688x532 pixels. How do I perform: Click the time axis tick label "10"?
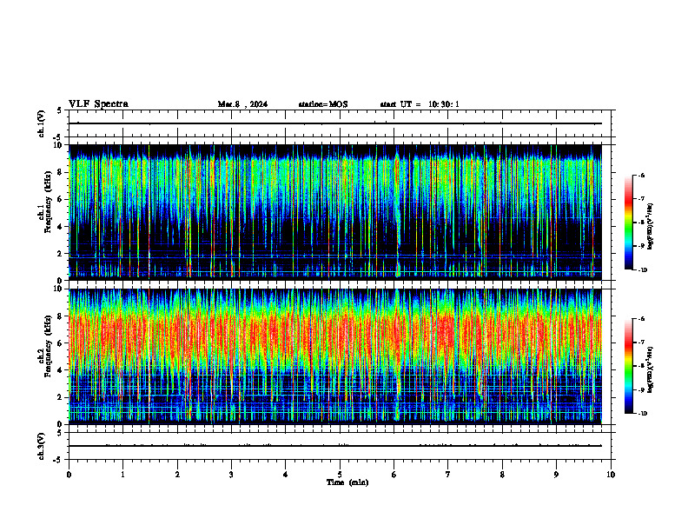[x=611, y=475]
